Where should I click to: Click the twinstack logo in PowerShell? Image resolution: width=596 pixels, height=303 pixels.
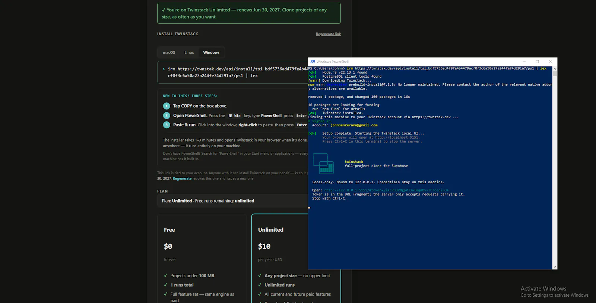[x=323, y=164]
